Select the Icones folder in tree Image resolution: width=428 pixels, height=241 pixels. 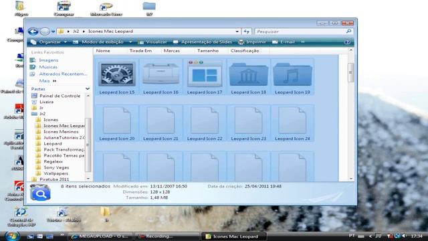(x=51, y=120)
